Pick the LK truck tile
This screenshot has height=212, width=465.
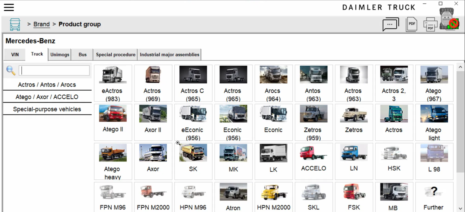coord(274,161)
